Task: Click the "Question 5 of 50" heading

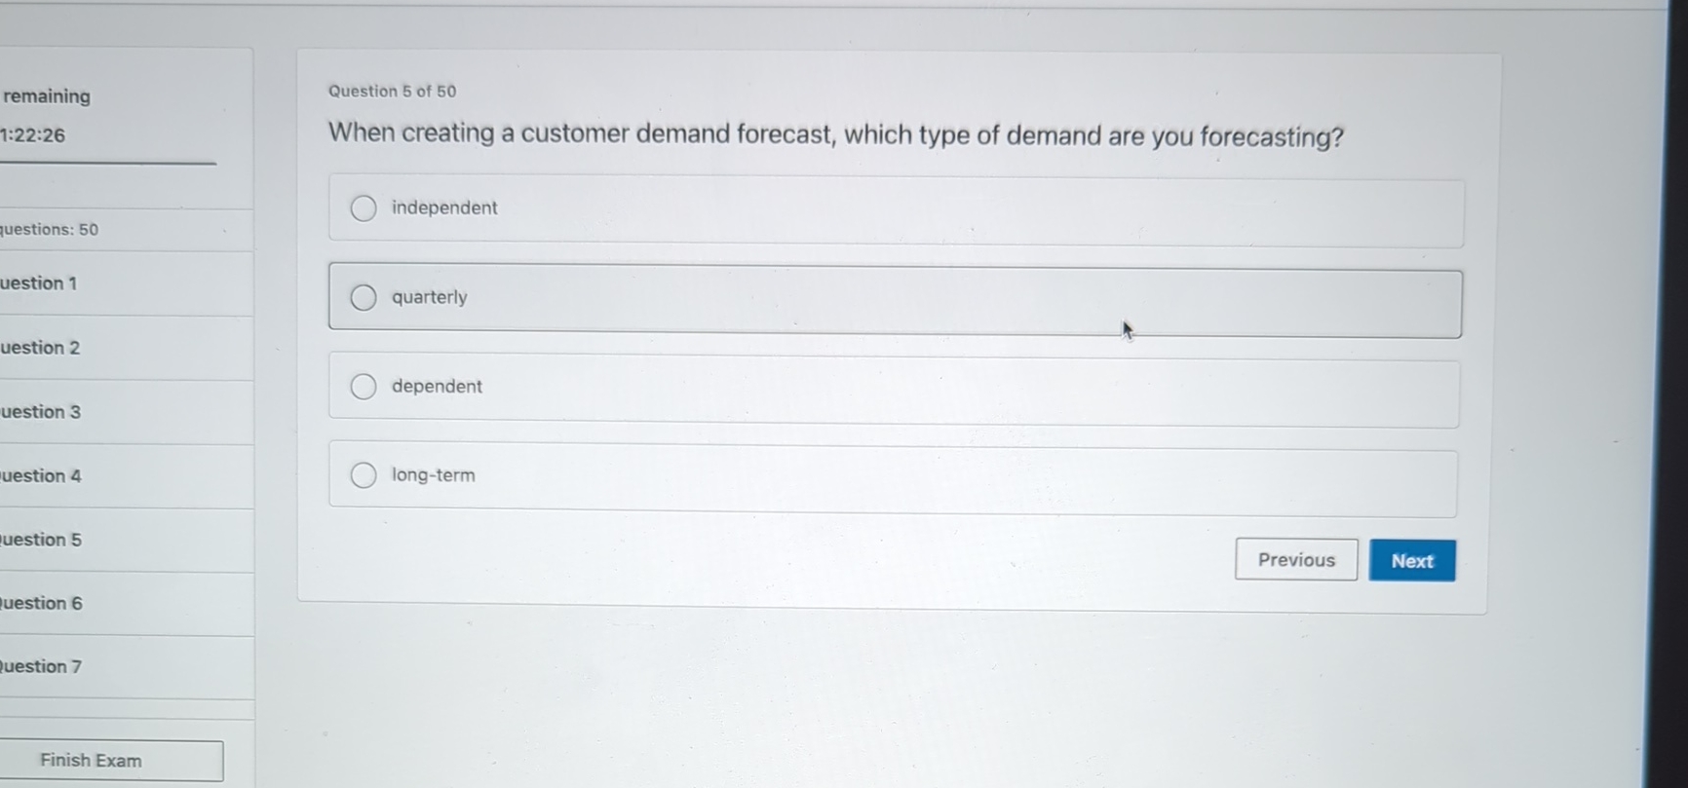Action: point(392,90)
